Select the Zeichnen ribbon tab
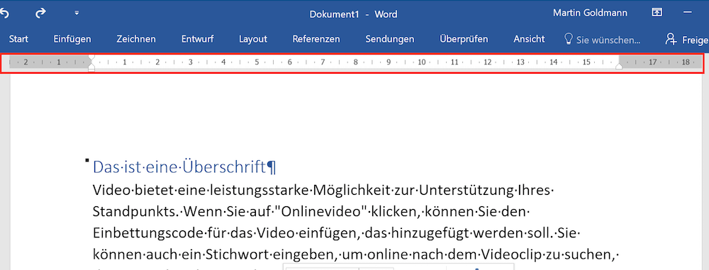The width and height of the screenshot is (709, 270). pyautogui.click(x=136, y=40)
